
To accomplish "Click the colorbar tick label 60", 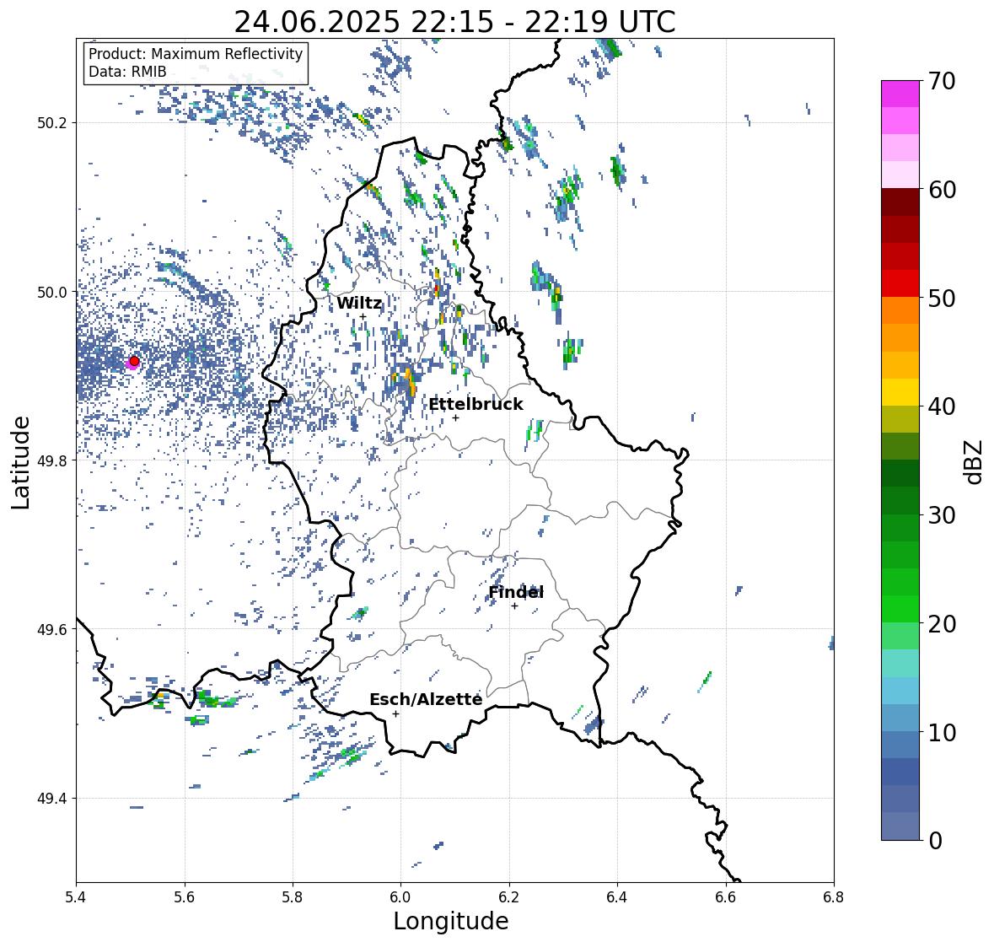I will (942, 190).
